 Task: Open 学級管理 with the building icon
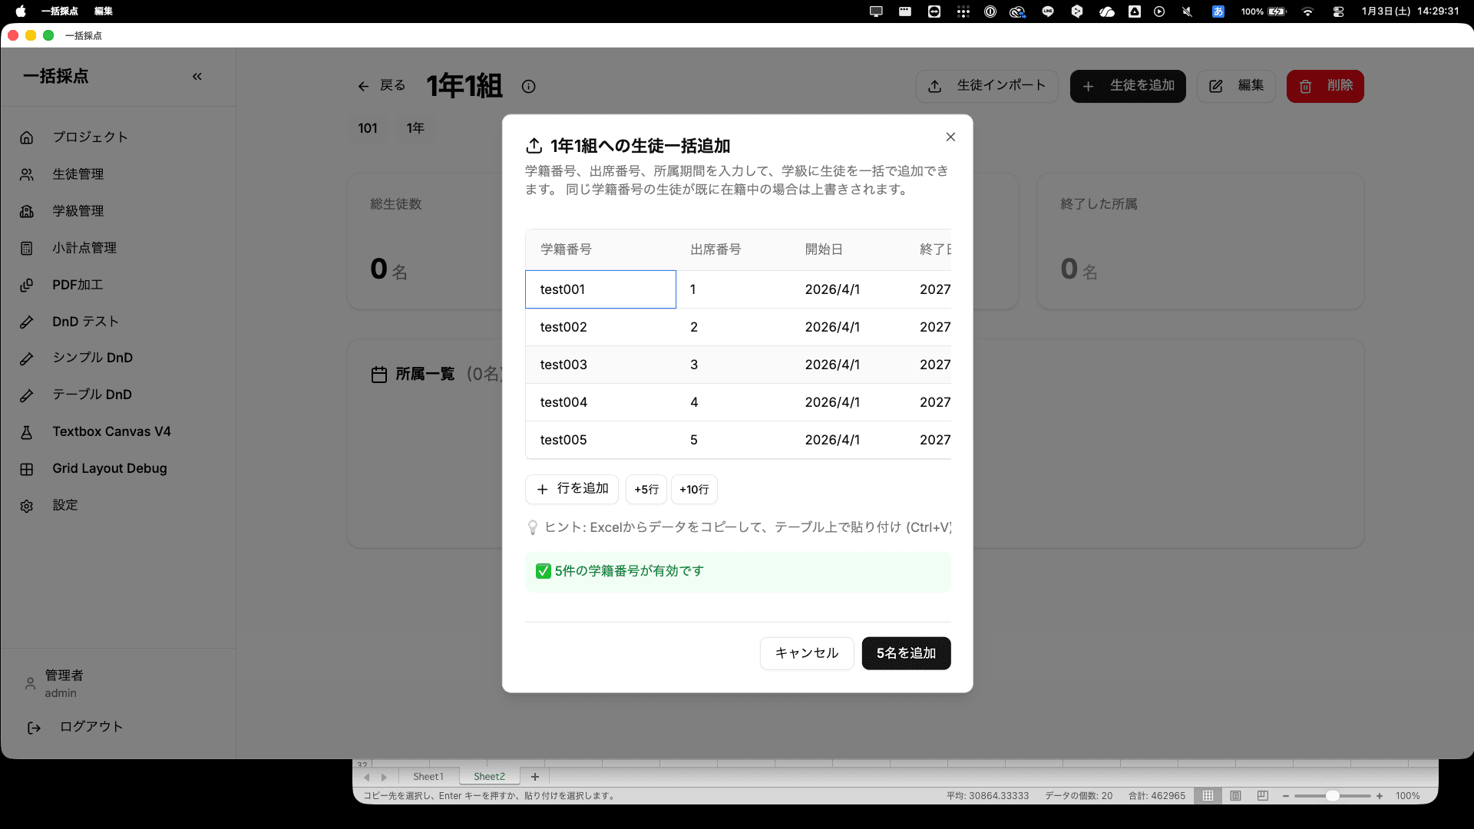click(27, 211)
